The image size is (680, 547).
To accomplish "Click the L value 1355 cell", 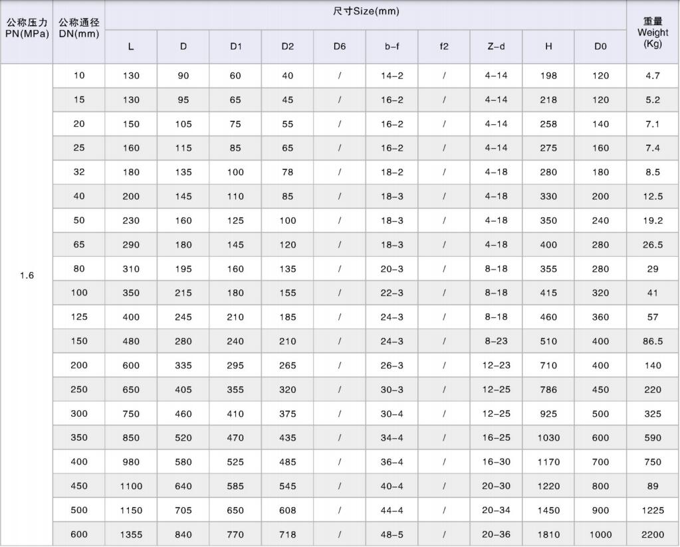I will 131,534.
